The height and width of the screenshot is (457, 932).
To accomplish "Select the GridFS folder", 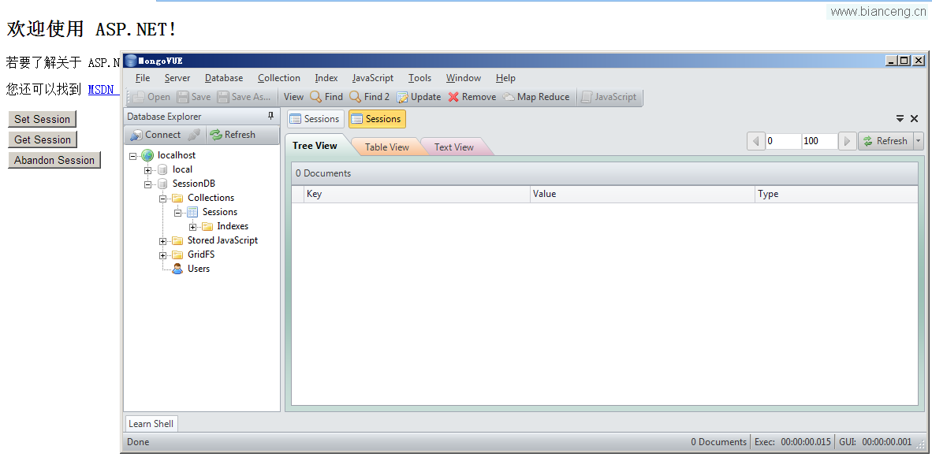I will [x=201, y=255].
